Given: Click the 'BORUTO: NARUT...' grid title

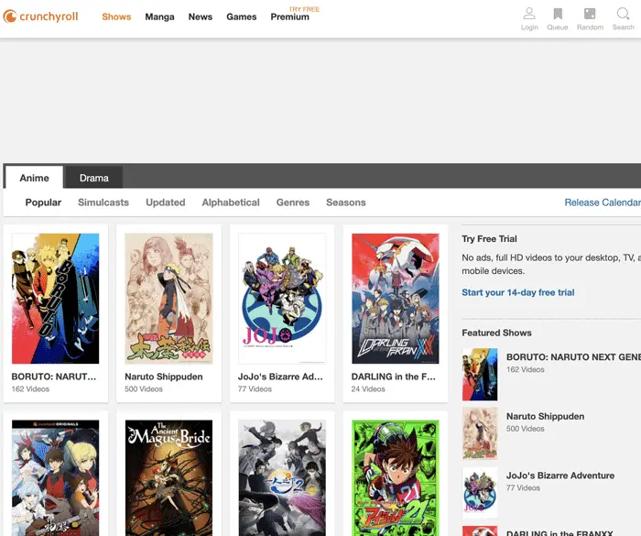Looking at the screenshot, I should pos(54,377).
